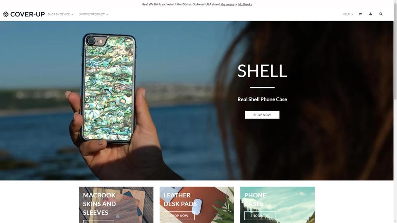The height and width of the screenshot is (223, 397).
Task: Dismiss the store prompt with No thanks
Action: click(245, 4)
